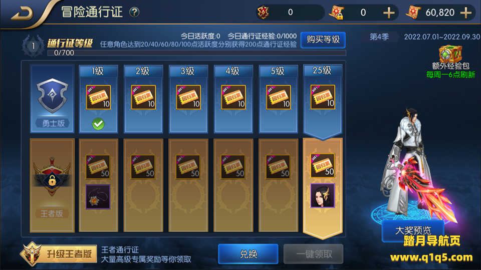This screenshot has width=481, height=270.
Task: Click the necklace reward under level 1
Action: (x=98, y=196)
